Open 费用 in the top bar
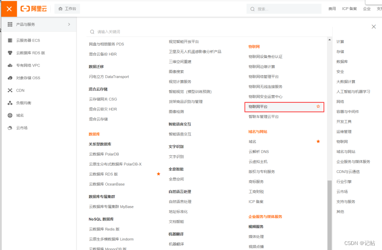This screenshot has width=382, height=250. click(x=332, y=9)
